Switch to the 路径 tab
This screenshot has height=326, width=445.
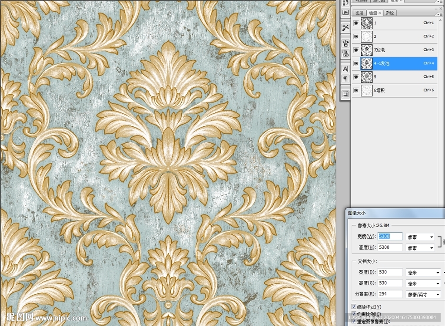390,13
